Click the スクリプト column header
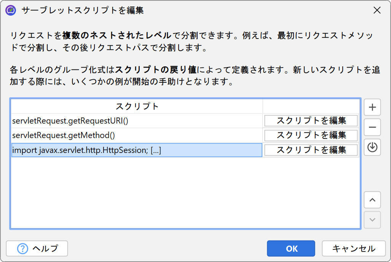Viewport: 391px width, 262px height. (137, 106)
